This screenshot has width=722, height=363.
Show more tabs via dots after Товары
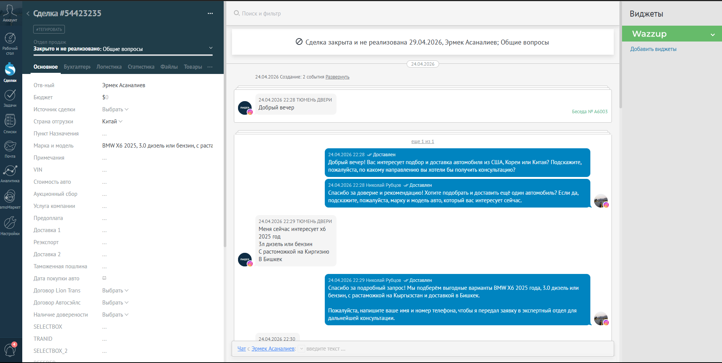[210, 67]
